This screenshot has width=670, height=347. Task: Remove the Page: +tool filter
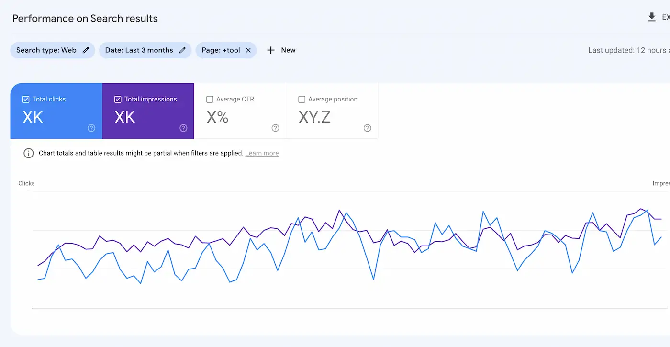pyautogui.click(x=248, y=50)
